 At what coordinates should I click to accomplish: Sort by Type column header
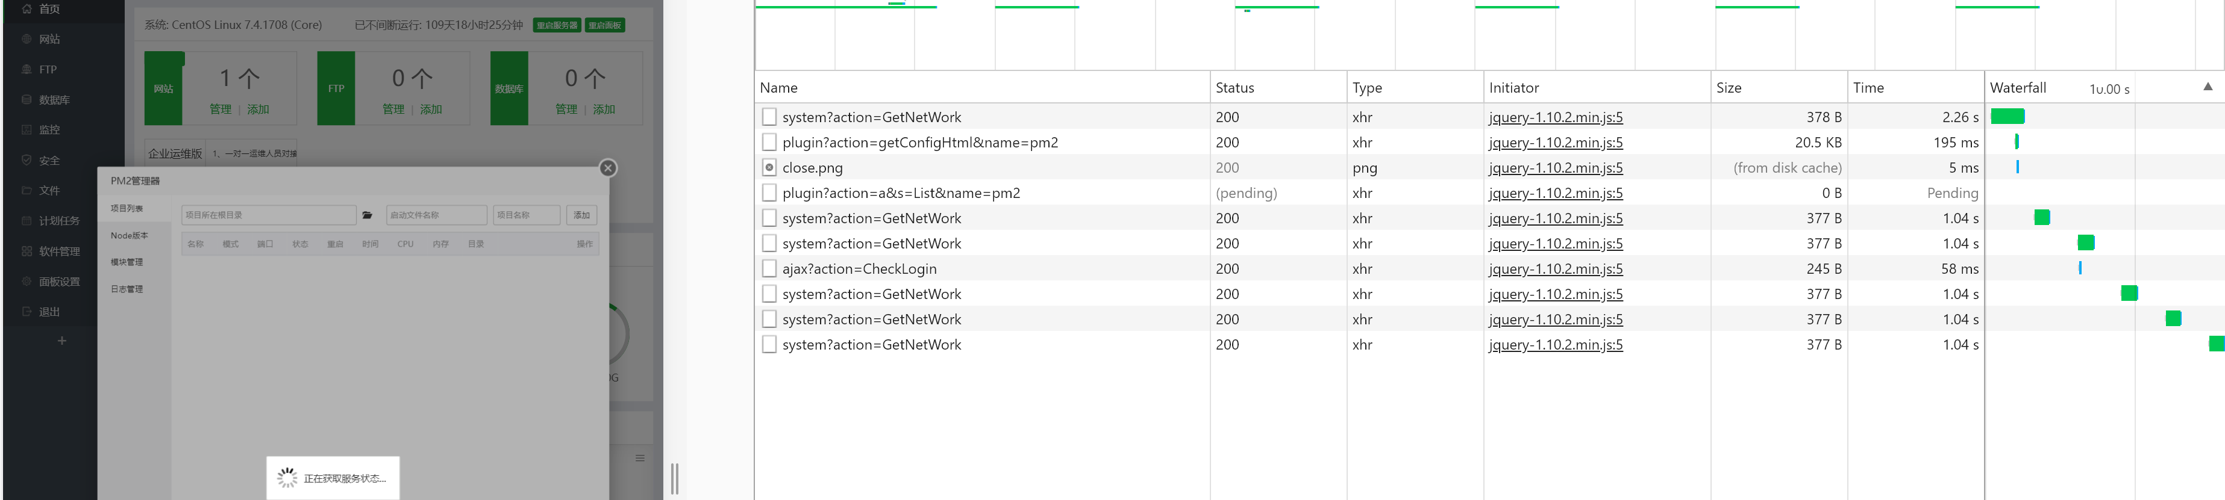[x=1415, y=88]
